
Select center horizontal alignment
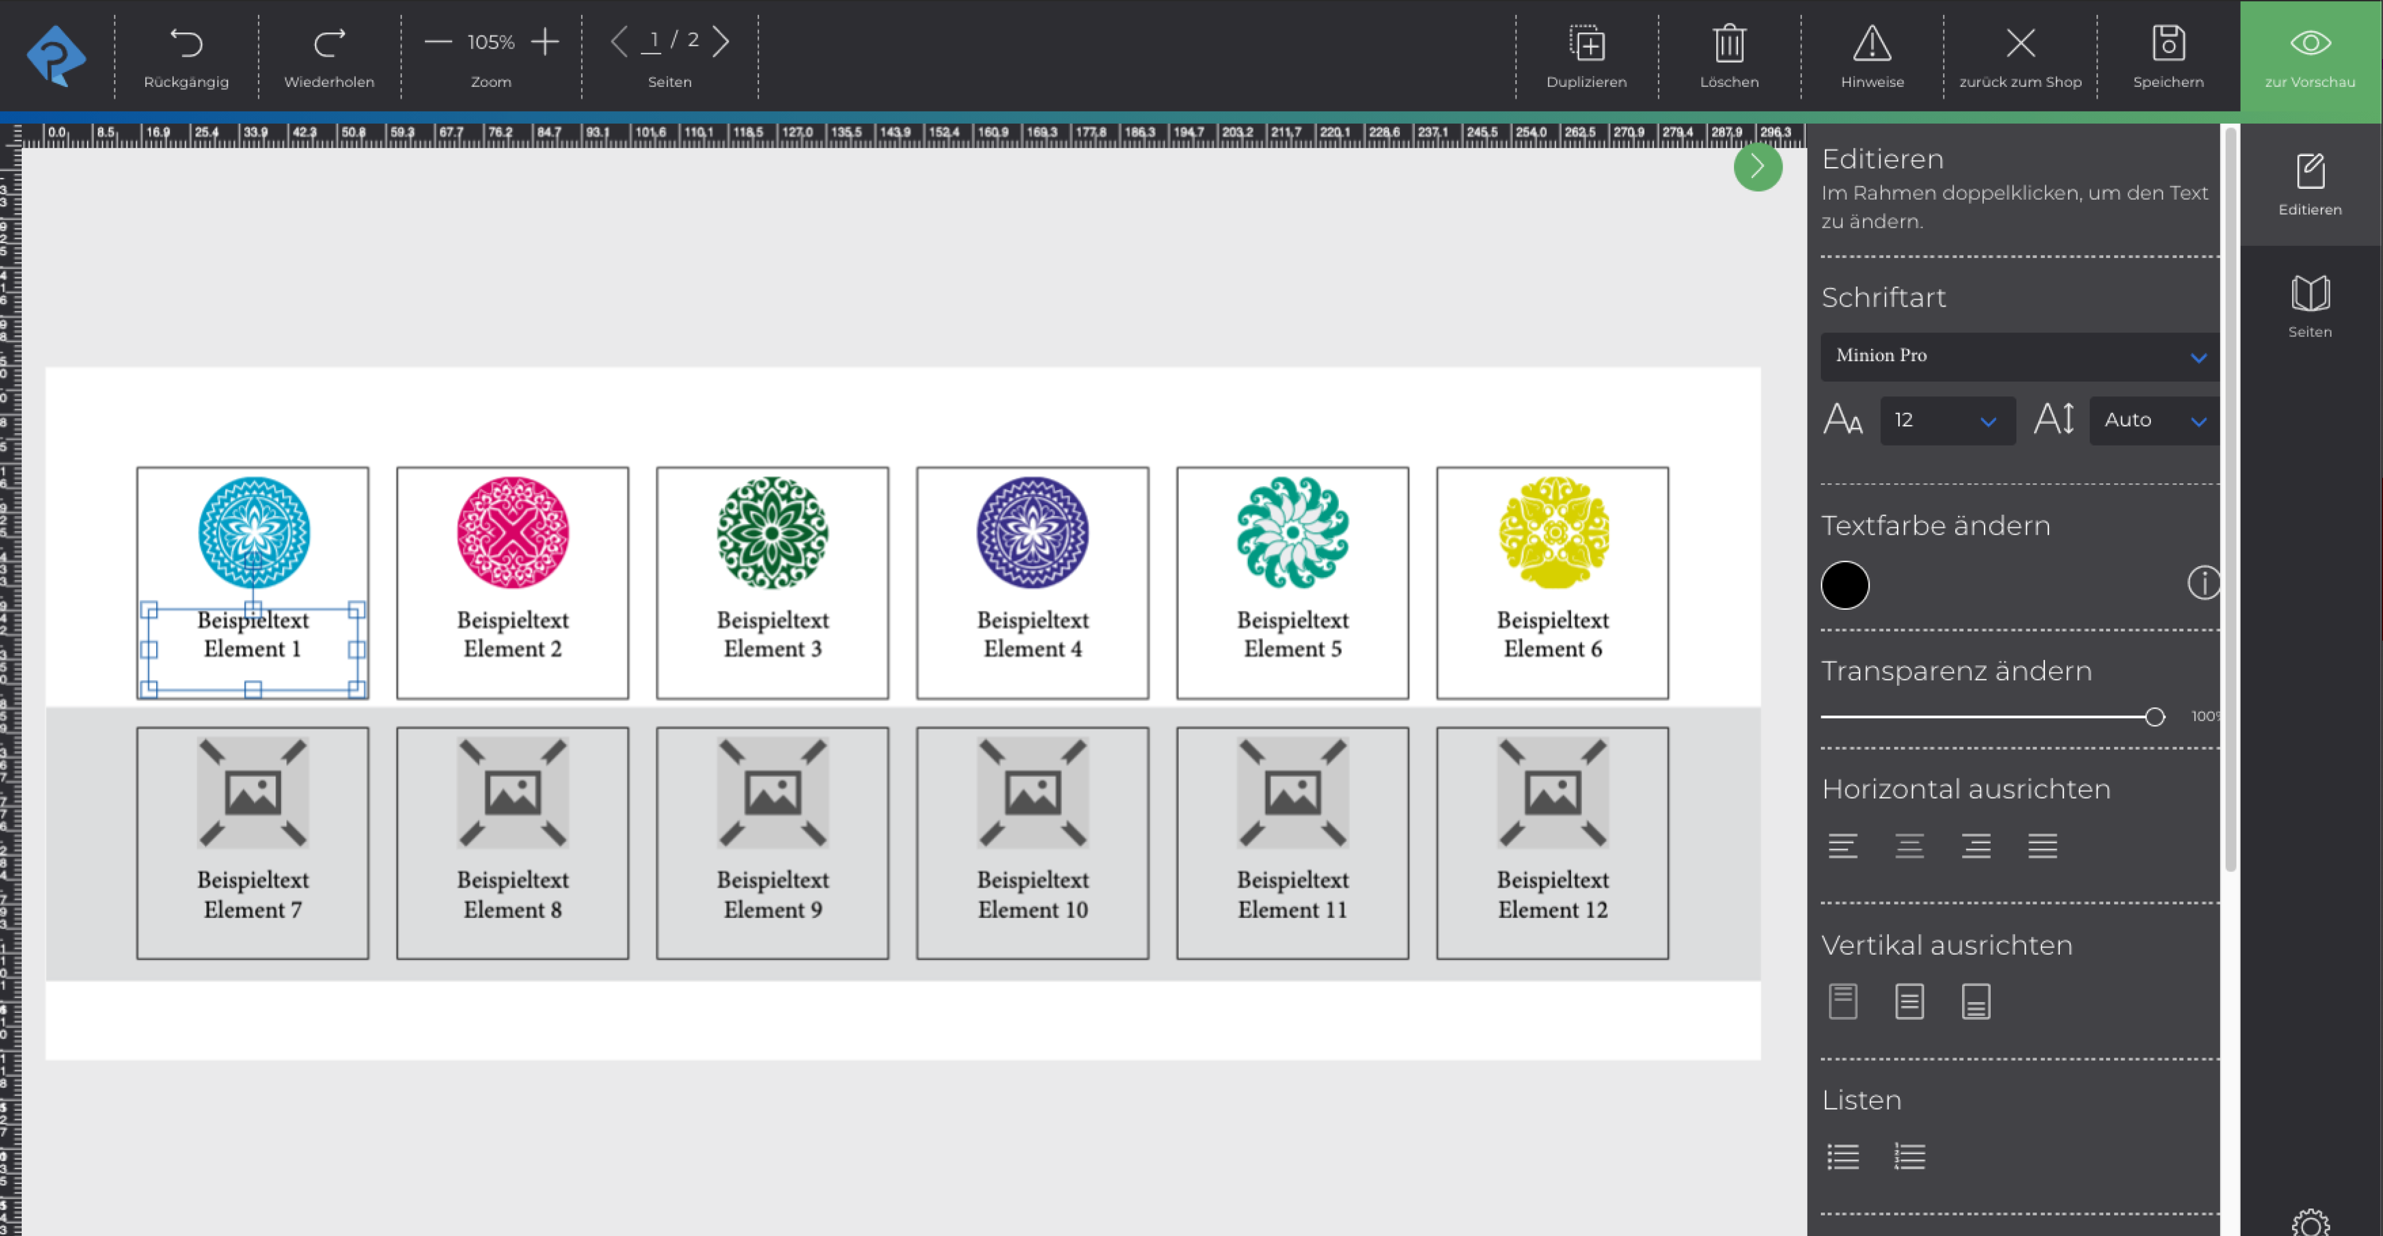tap(1909, 845)
